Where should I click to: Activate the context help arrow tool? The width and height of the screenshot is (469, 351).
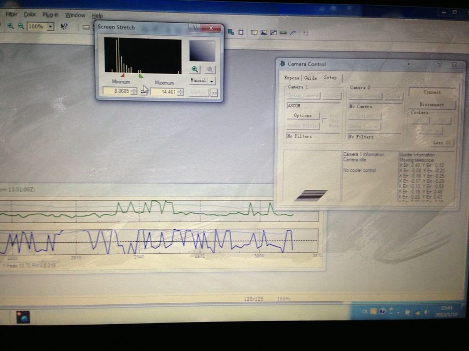64,27
